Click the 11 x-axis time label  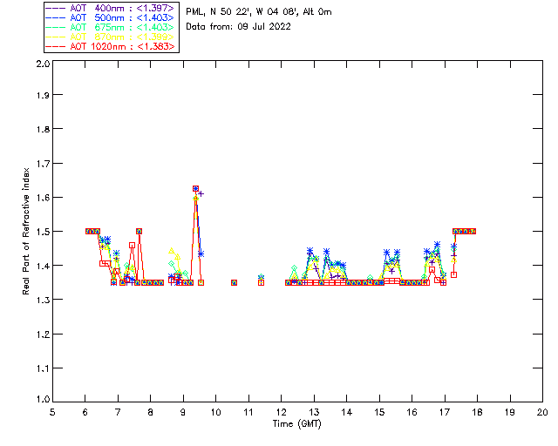tap(248, 412)
